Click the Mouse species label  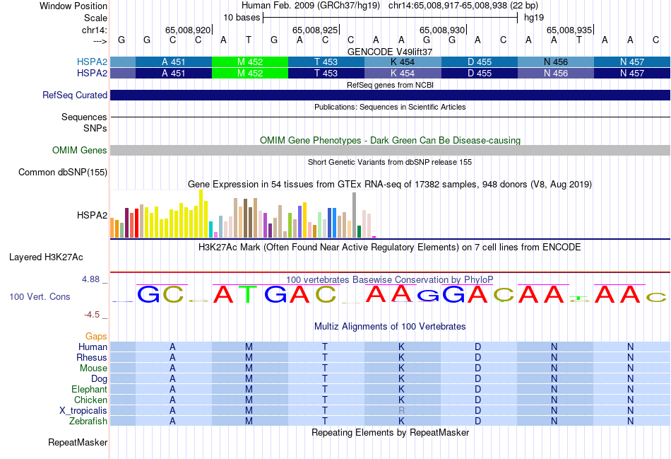[x=93, y=368]
